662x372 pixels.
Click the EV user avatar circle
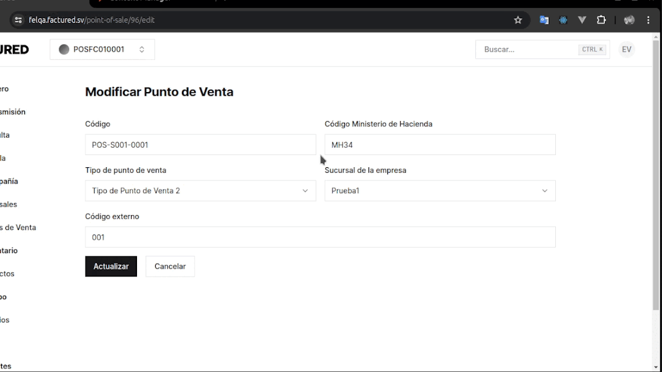(626, 49)
